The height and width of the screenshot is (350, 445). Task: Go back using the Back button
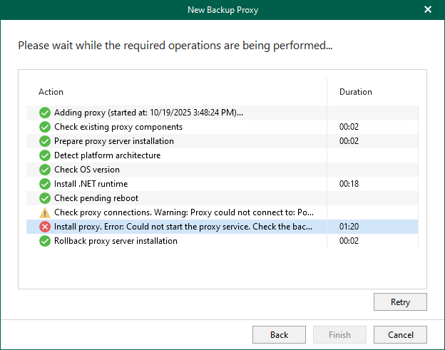pos(279,334)
